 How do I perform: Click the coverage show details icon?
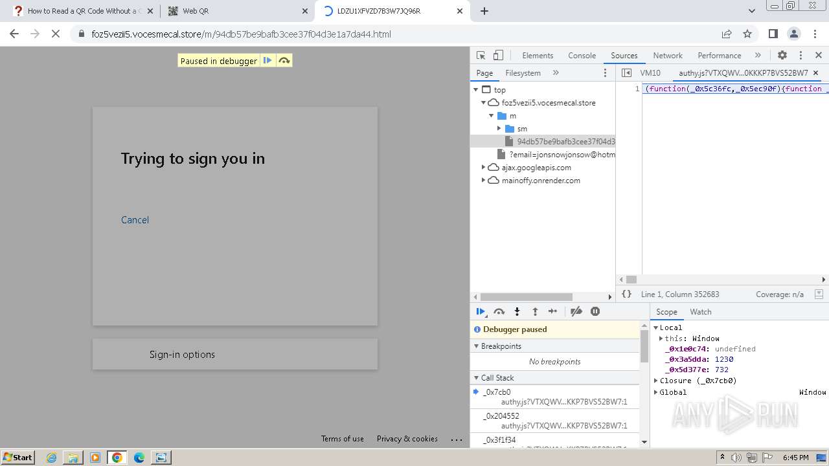click(x=819, y=294)
